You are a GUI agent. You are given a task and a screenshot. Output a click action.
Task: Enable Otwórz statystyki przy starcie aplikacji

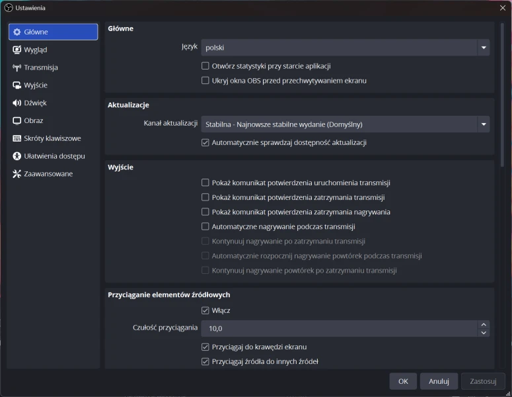(205, 66)
